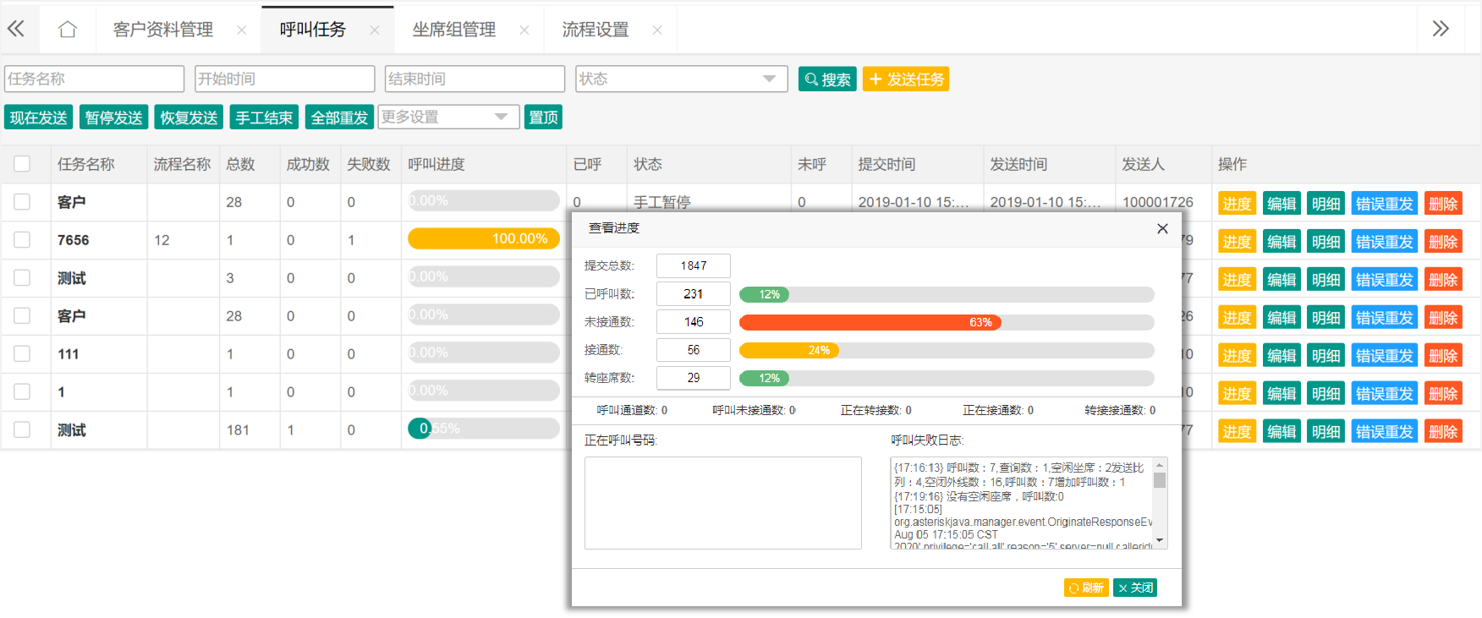
Task: Close the 客户资料管理 tab with its X
Action: click(242, 30)
